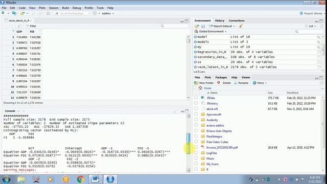Click the Save workspace icon in Environment pane
This screenshot has width=327, height=184.
[203, 26]
